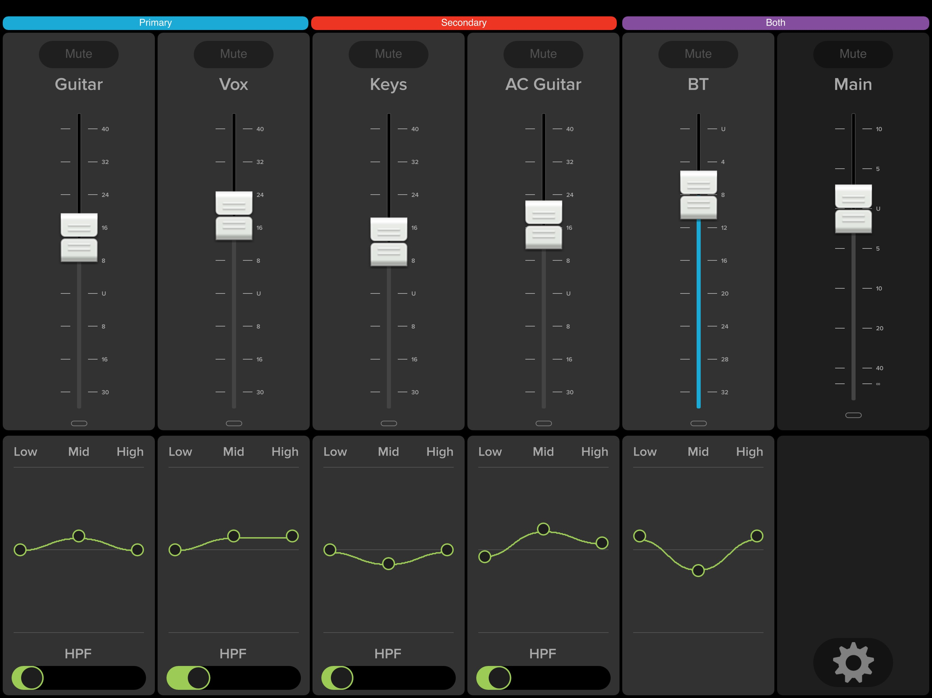932x698 pixels.
Task: Click the AC Guitar Low EQ node
Action: 484,557
